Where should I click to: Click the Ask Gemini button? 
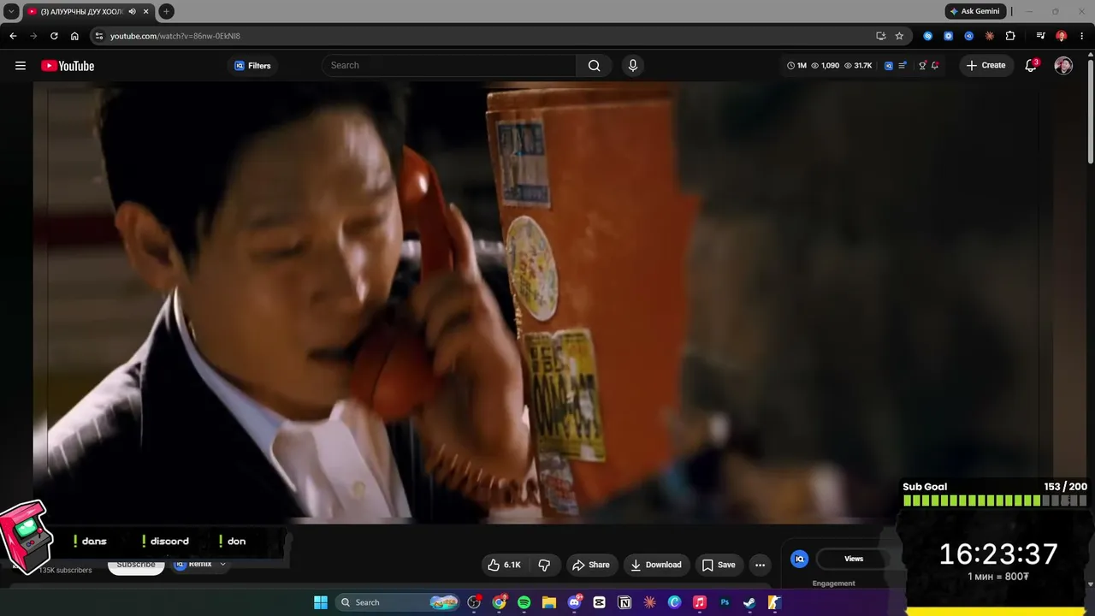pos(975,11)
